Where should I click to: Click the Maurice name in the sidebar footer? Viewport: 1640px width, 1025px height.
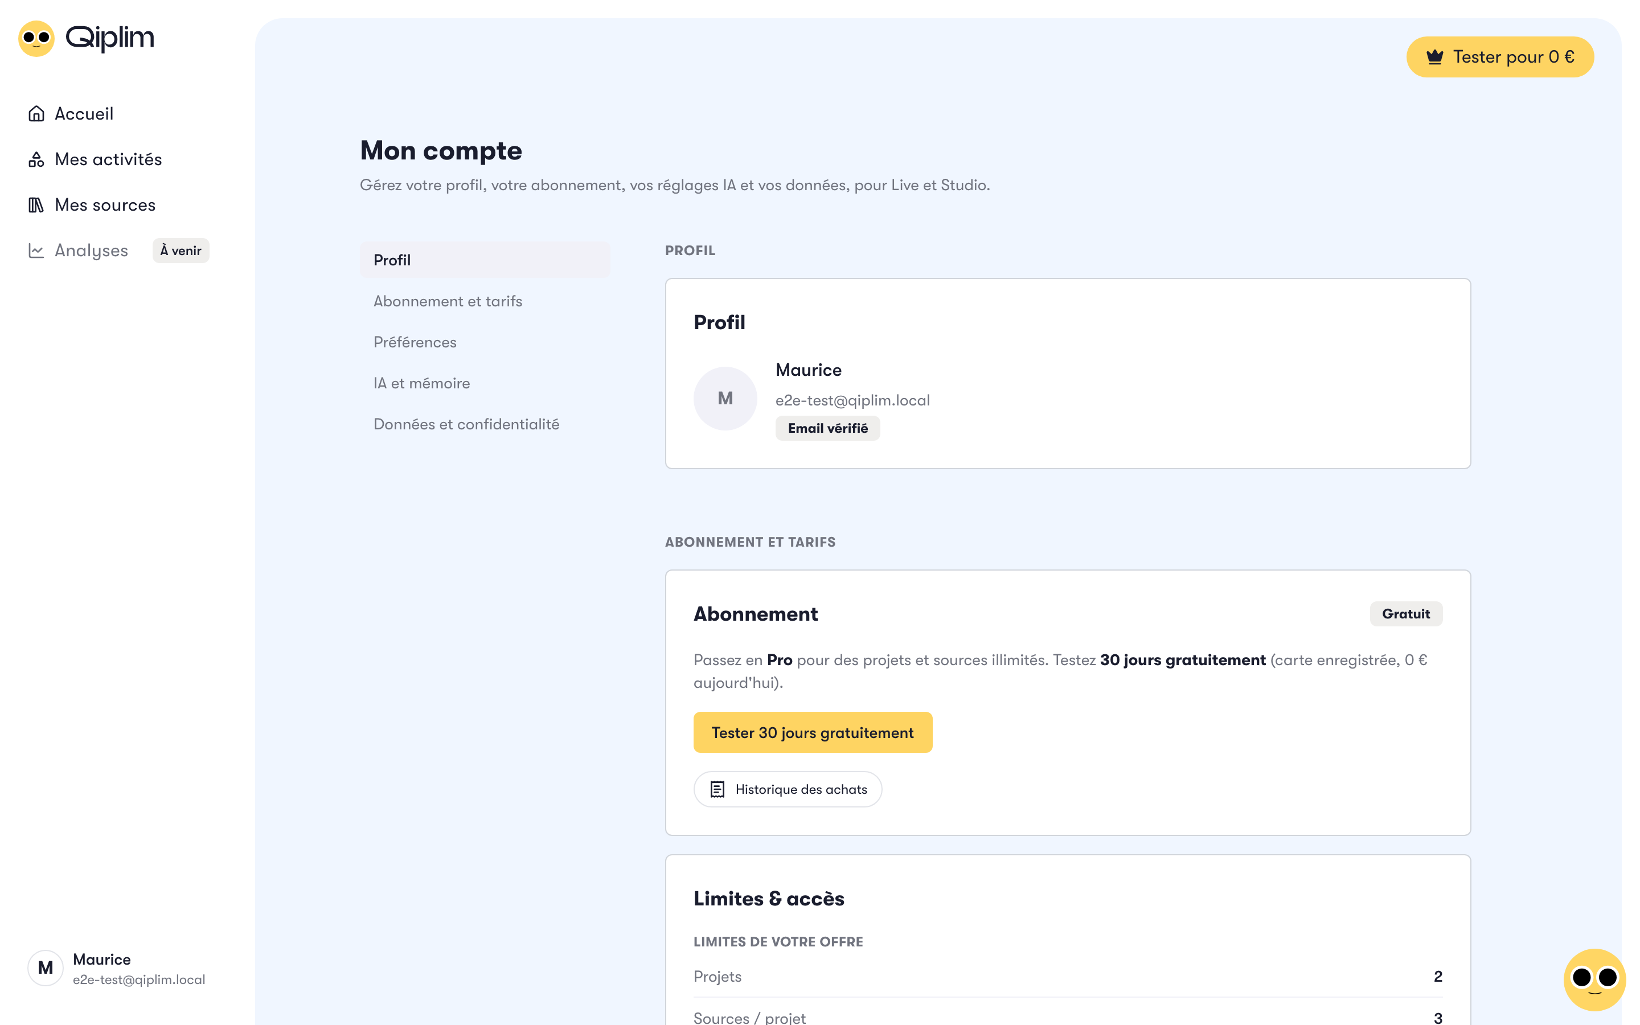102,960
